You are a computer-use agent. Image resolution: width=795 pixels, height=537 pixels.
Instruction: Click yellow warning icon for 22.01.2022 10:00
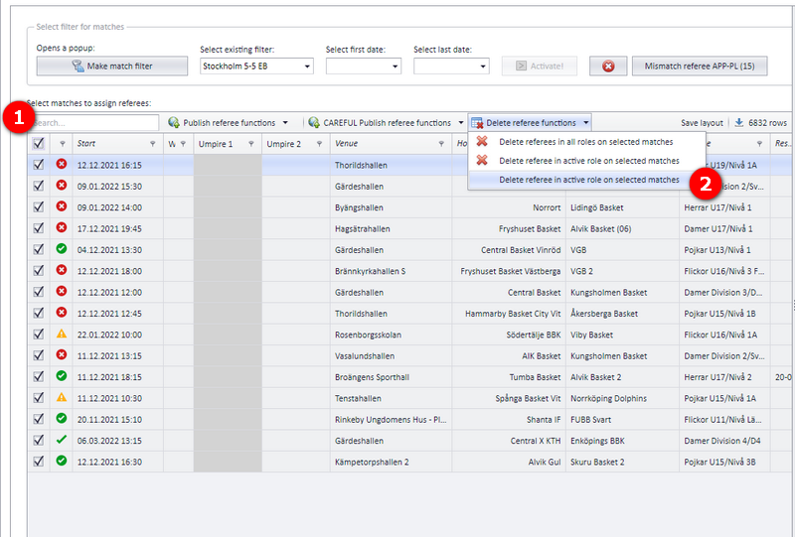[62, 334]
